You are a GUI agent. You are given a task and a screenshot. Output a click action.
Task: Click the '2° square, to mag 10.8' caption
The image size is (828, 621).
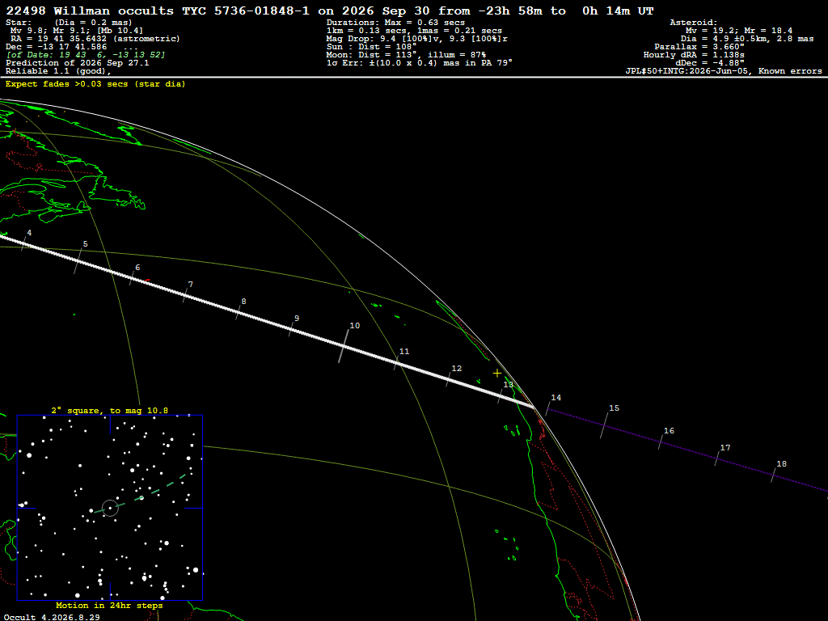[x=110, y=410]
